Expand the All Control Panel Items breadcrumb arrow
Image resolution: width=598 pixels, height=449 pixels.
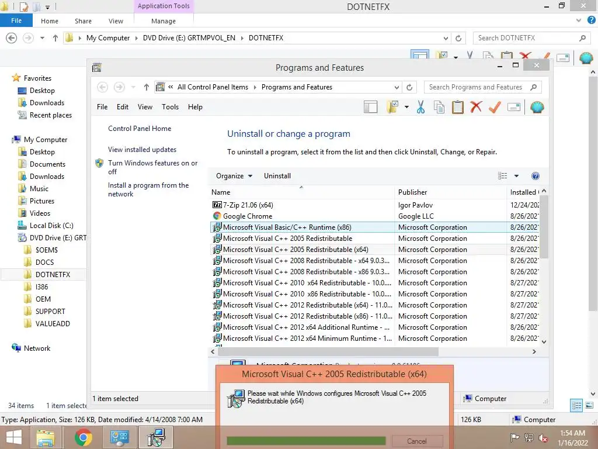pos(255,88)
